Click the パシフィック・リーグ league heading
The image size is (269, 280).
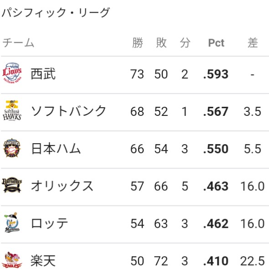coord(56,13)
